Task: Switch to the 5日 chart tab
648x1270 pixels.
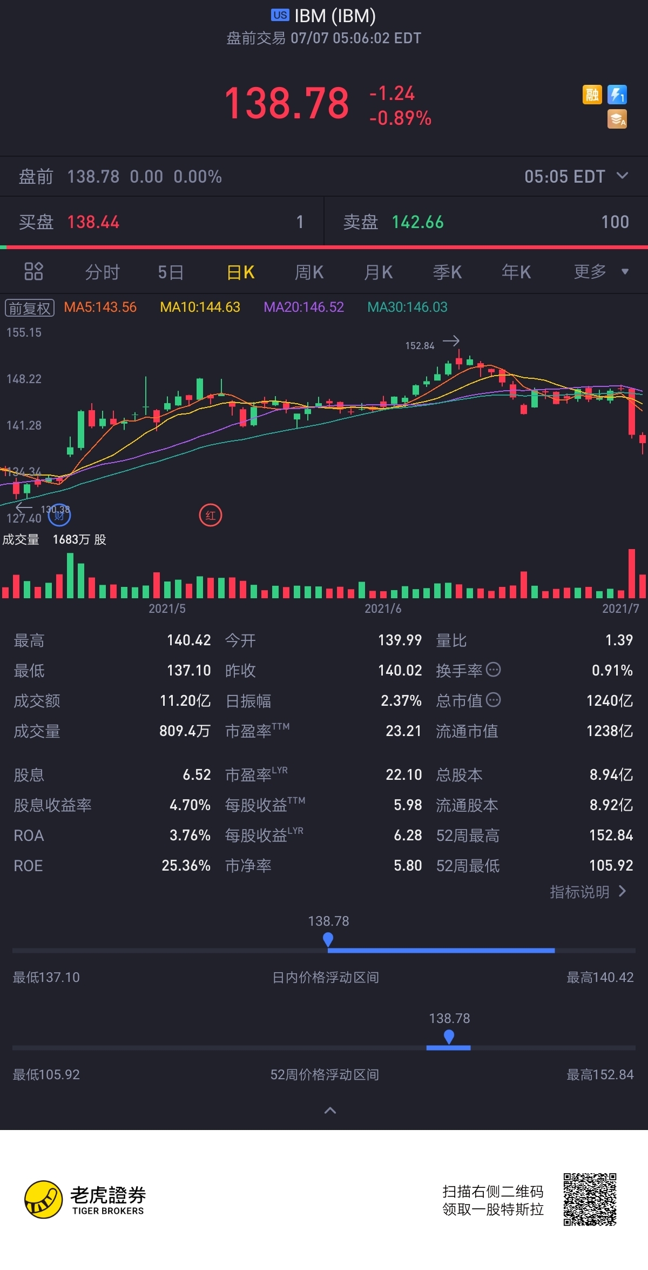Action: 171,272
